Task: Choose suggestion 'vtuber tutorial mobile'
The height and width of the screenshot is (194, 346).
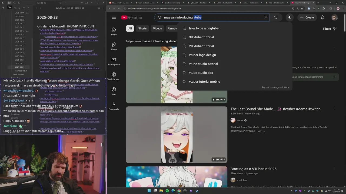Action: coord(235,82)
